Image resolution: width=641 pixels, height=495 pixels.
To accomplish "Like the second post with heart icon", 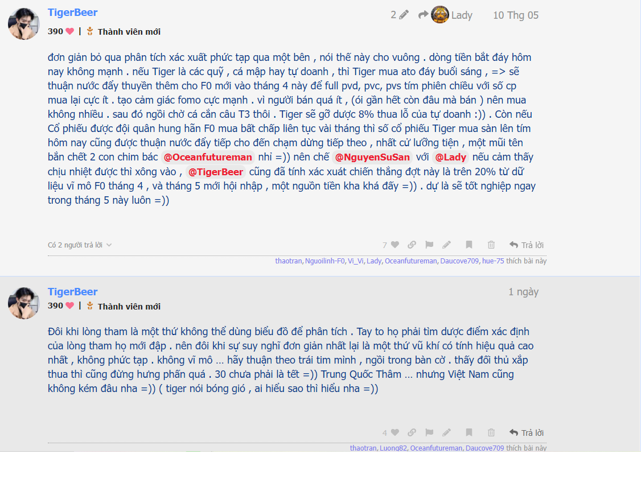I will point(395,432).
